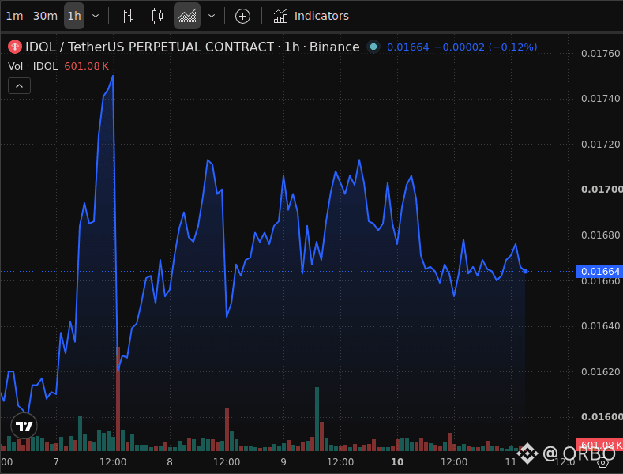
Task: Click the compare or add symbol icon
Action: click(242, 16)
